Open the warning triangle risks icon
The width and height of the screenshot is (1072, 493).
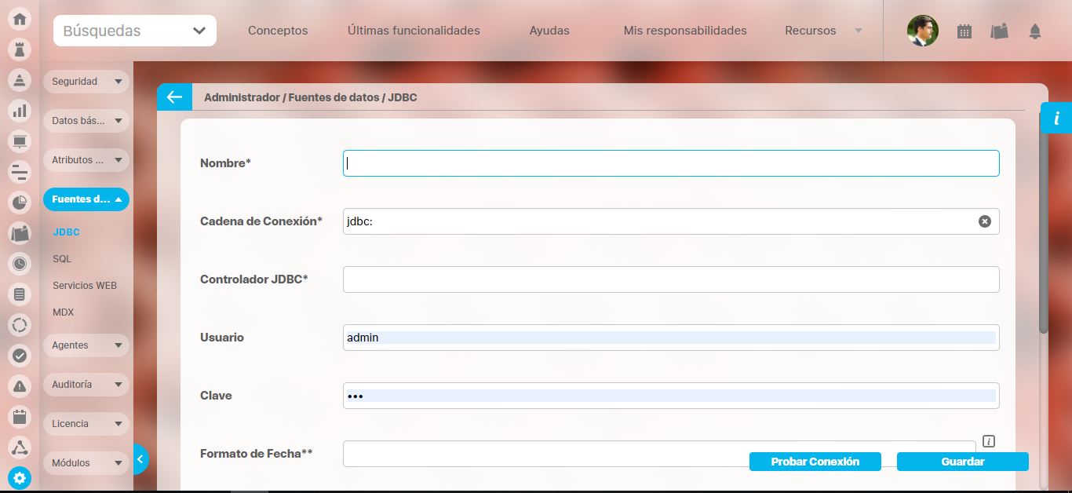point(20,386)
